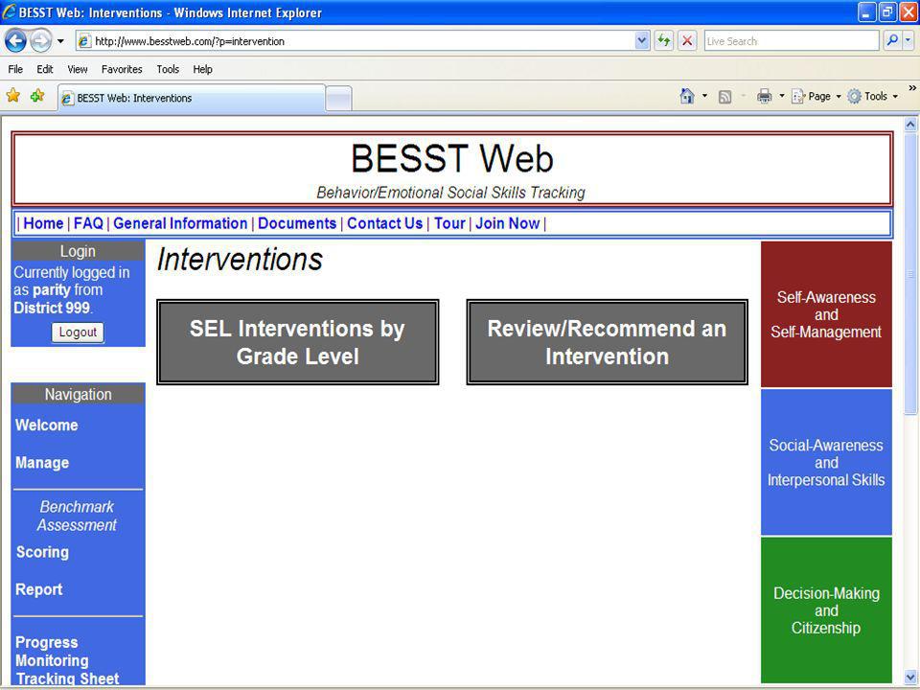Open recent pages dropdown beside Forward arrow

coord(60,41)
